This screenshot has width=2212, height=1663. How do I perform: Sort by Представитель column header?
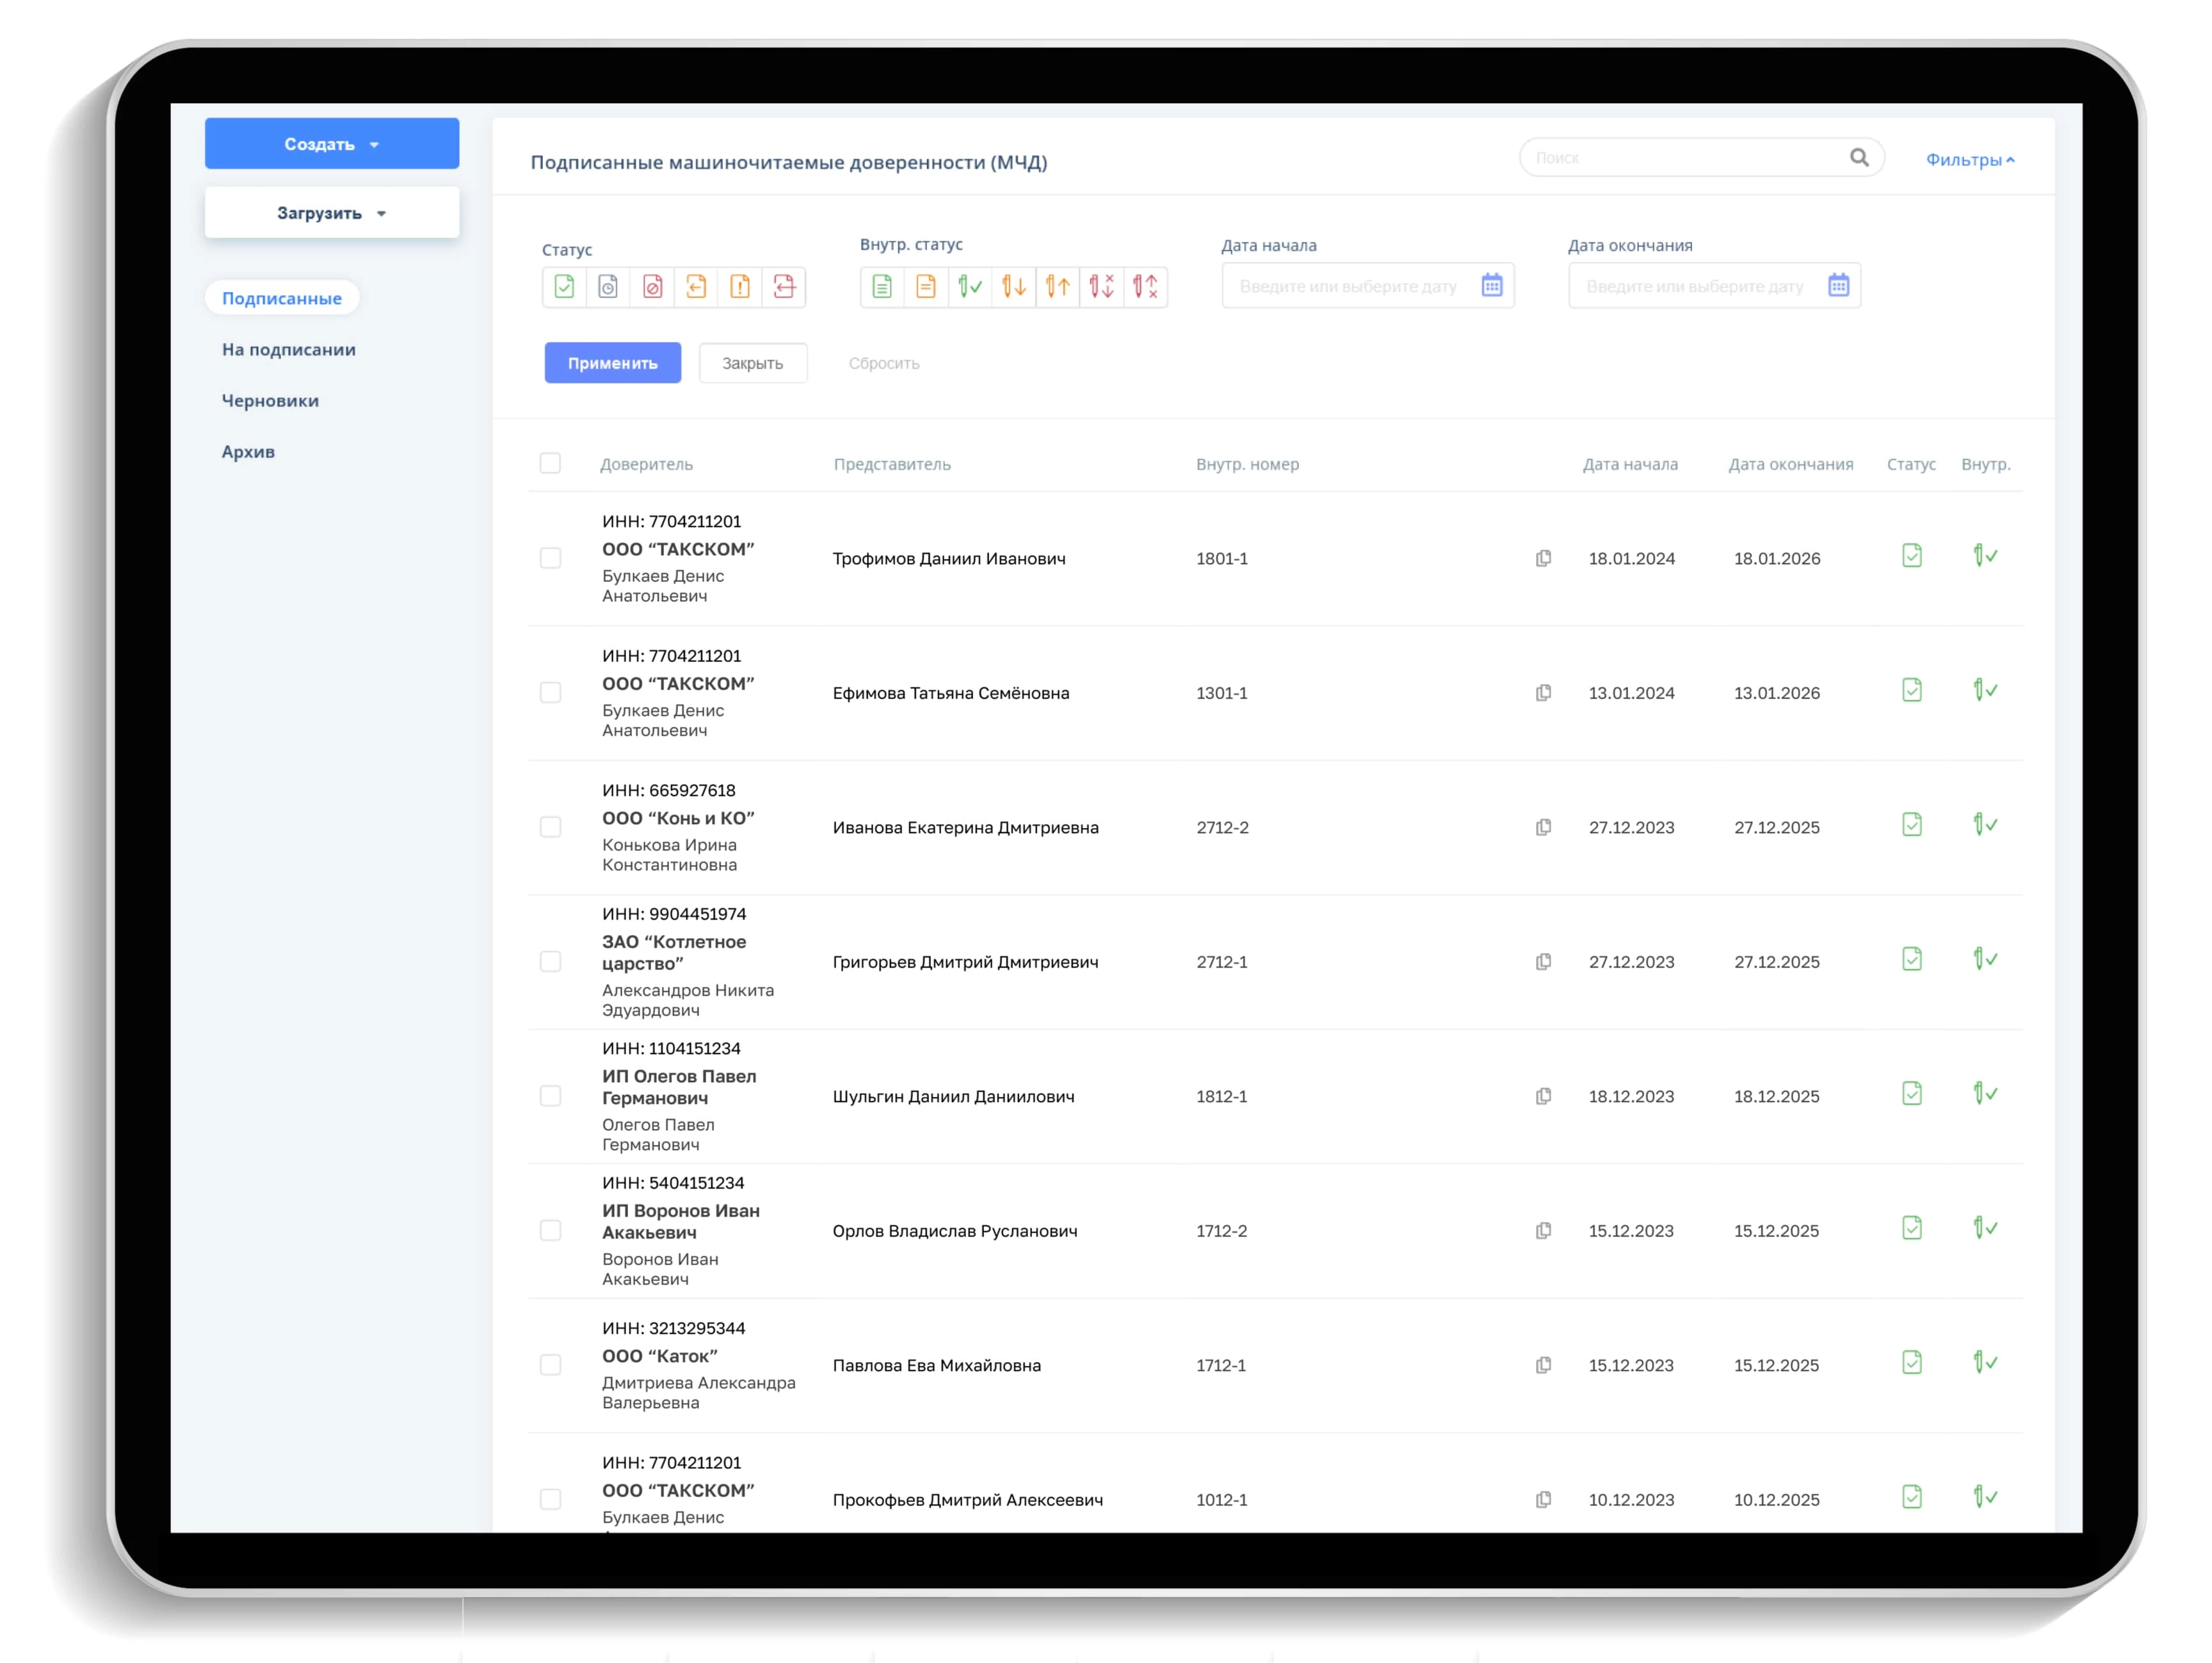(x=892, y=464)
